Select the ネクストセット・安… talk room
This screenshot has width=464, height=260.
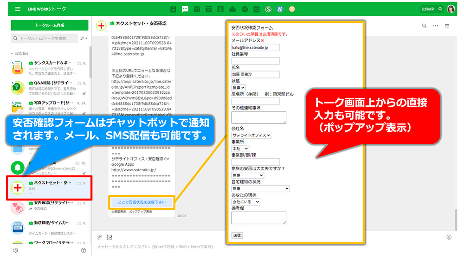(x=50, y=188)
